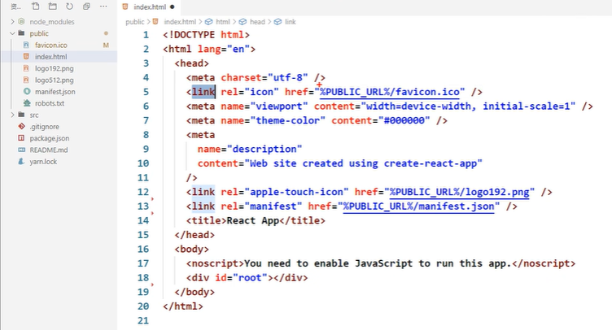612x330 pixels.
Task: Open the .gitignore file
Action: (x=44, y=127)
